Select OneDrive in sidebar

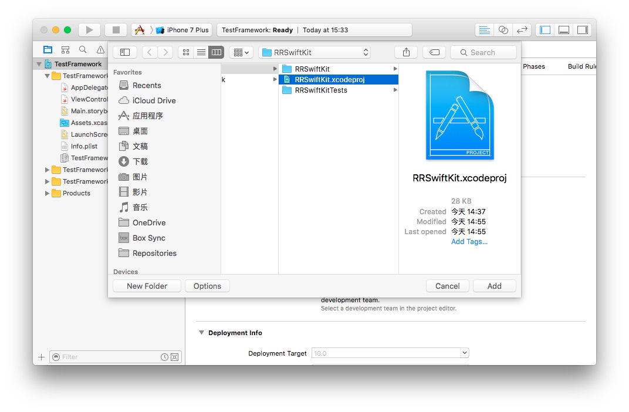pyautogui.click(x=165, y=222)
